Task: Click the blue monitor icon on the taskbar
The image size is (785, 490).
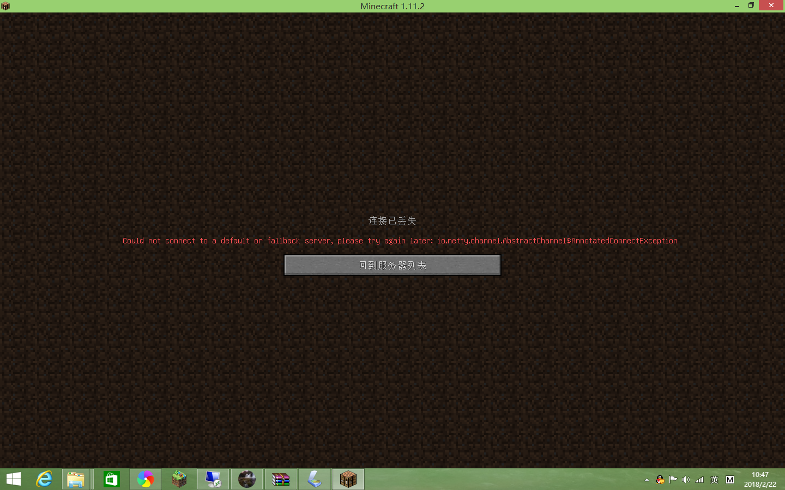Action: pyautogui.click(x=213, y=479)
